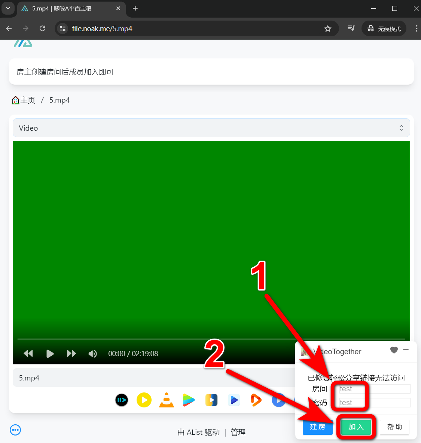Open the tab search chevron dropdown

8,8
